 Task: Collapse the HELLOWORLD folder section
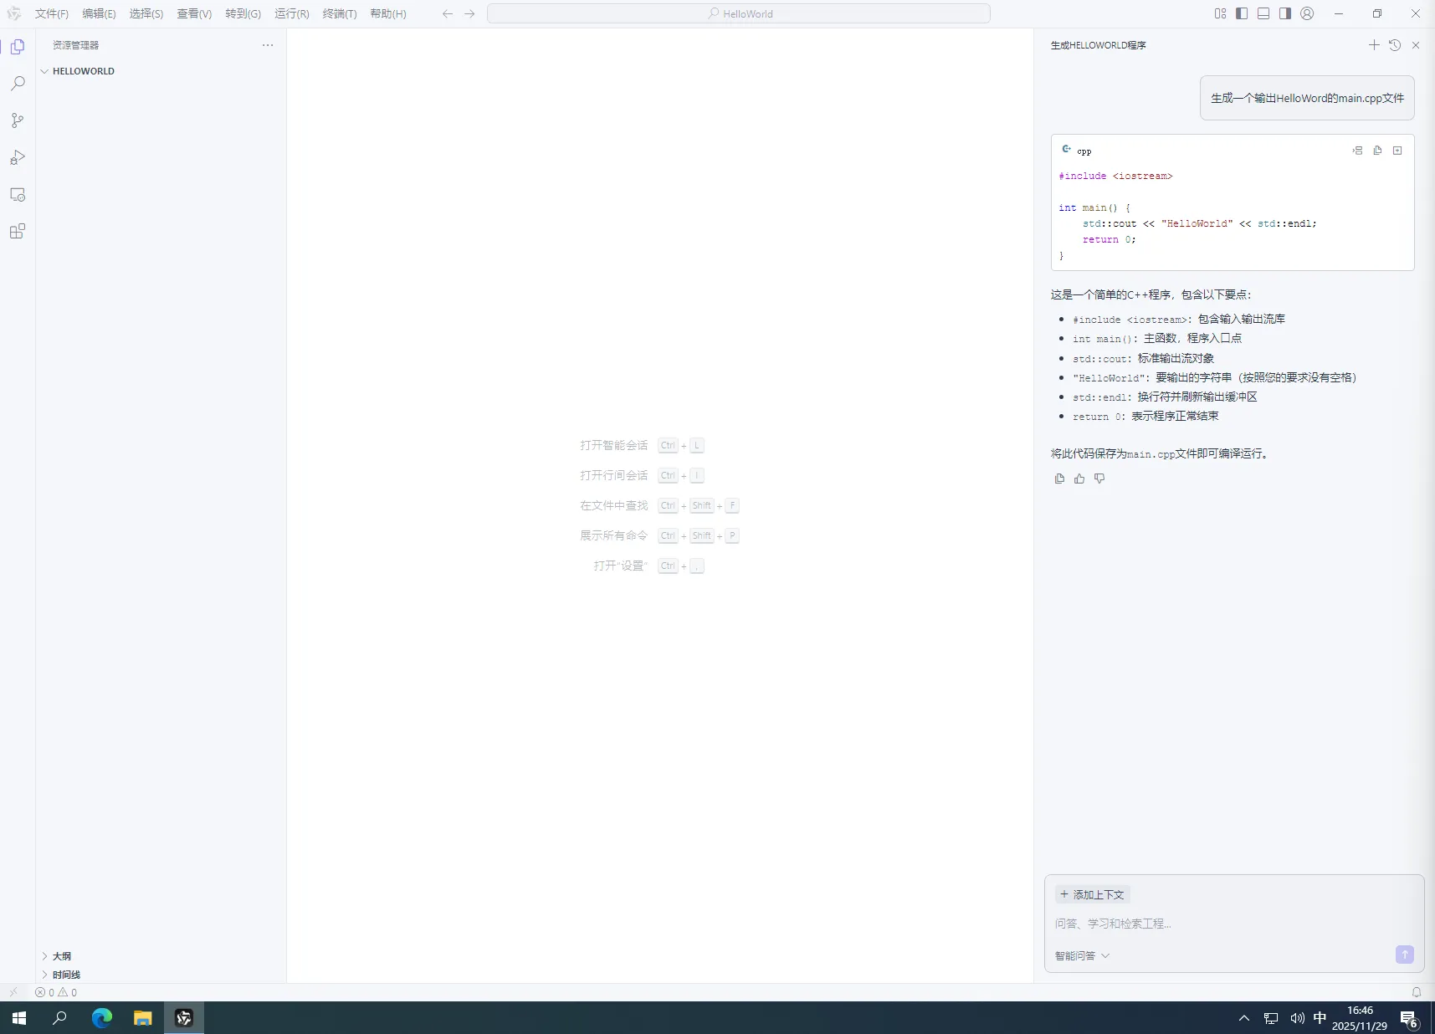tap(161, 71)
